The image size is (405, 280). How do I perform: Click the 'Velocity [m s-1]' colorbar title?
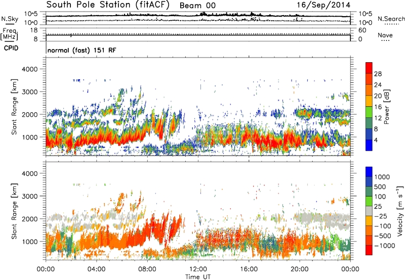click(x=400, y=211)
